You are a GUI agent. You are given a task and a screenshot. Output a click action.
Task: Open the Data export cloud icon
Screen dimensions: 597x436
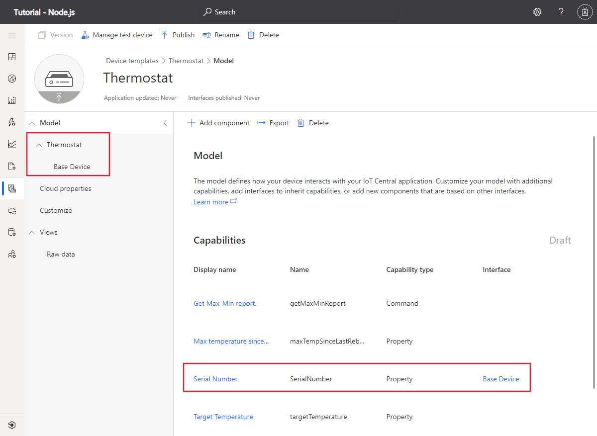point(12,210)
